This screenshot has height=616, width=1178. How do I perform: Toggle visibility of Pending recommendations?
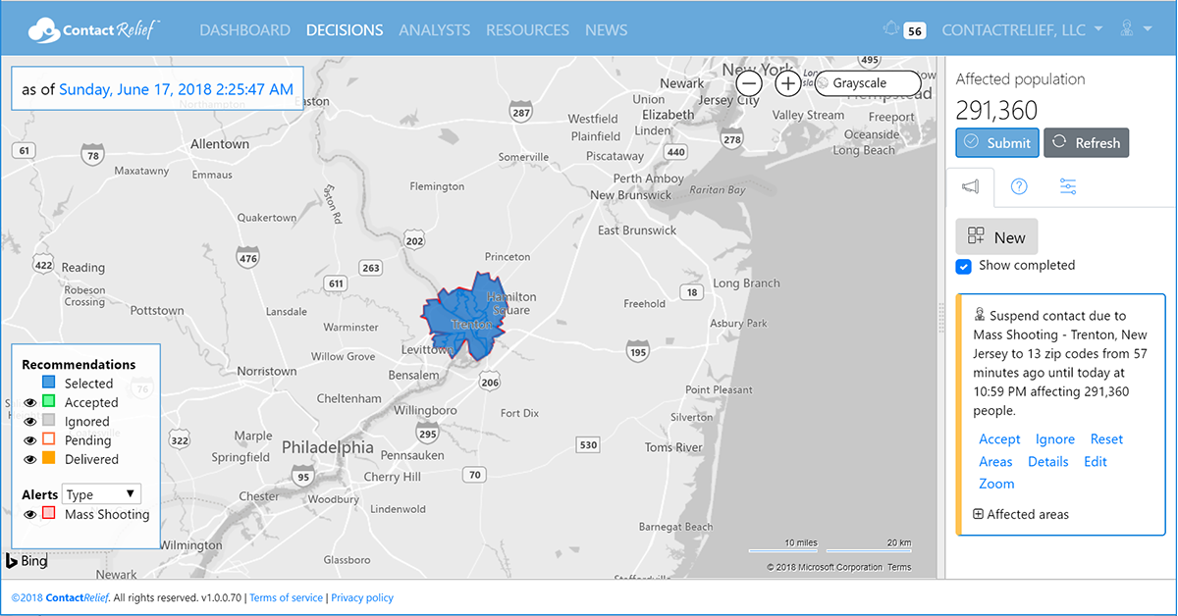[x=30, y=440]
